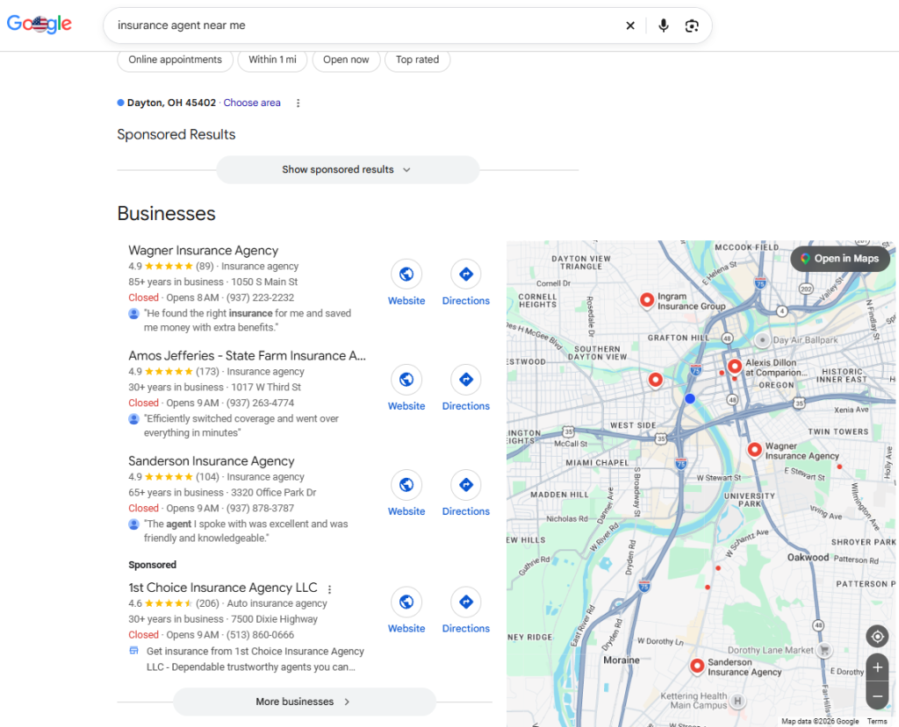This screenshot has width=899, height=727.
Task: Open Wagner Insurance Agency listing title
Action: [204, 250]
